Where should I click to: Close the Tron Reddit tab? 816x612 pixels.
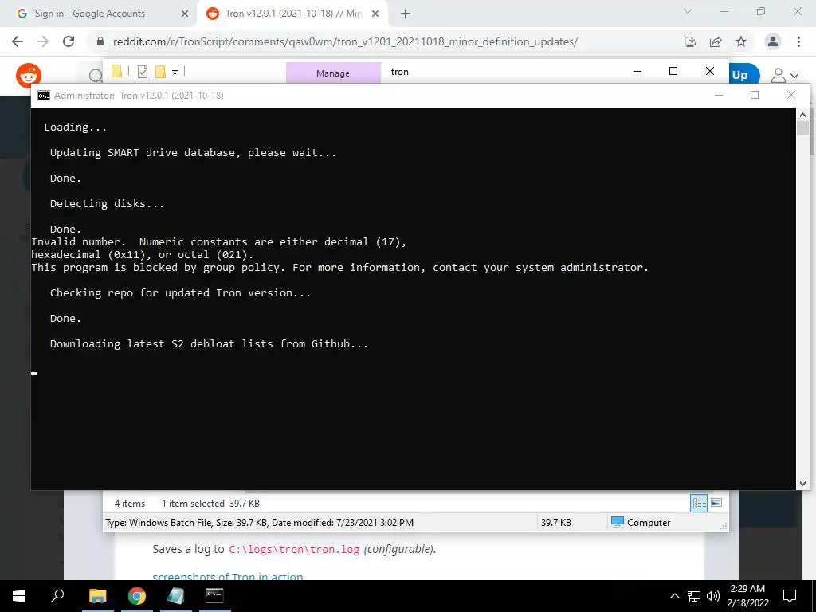(375, 14)
